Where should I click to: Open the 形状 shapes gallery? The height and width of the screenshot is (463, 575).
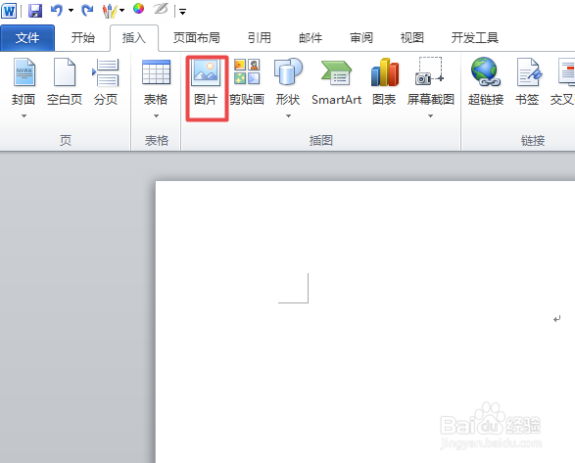[288, 81]
